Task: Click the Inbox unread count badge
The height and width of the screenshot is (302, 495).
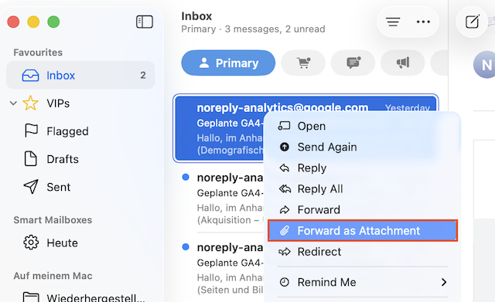Action: click(143, 76)
